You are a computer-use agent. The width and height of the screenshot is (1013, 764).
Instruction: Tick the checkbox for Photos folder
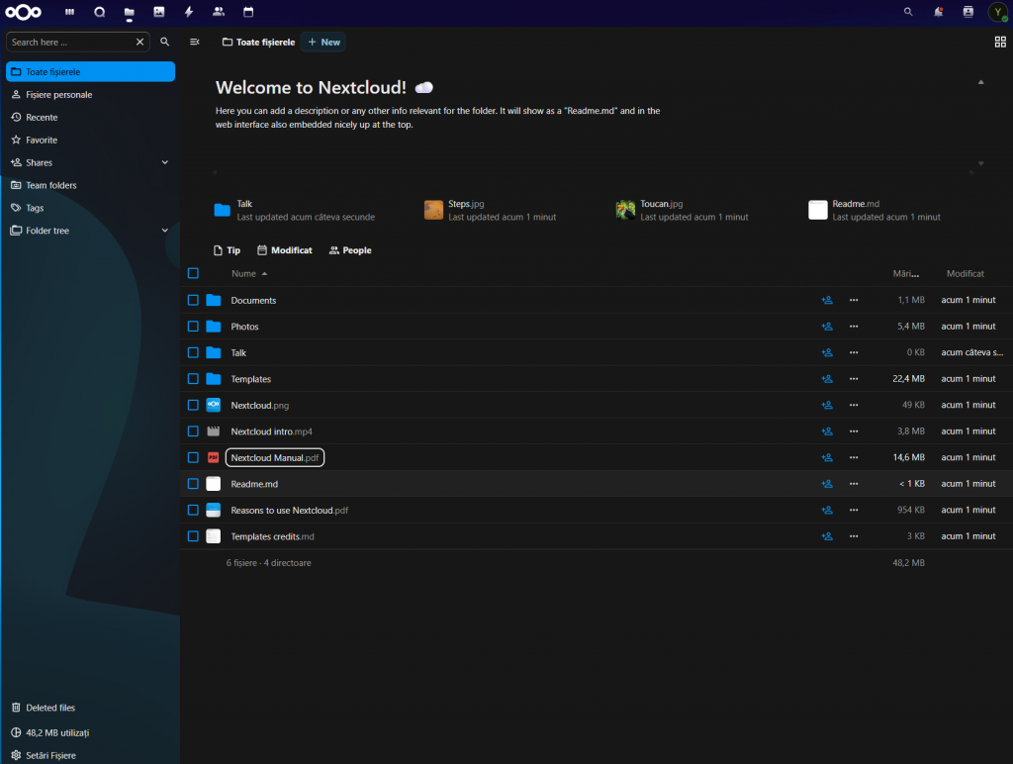tap(194, 327)
